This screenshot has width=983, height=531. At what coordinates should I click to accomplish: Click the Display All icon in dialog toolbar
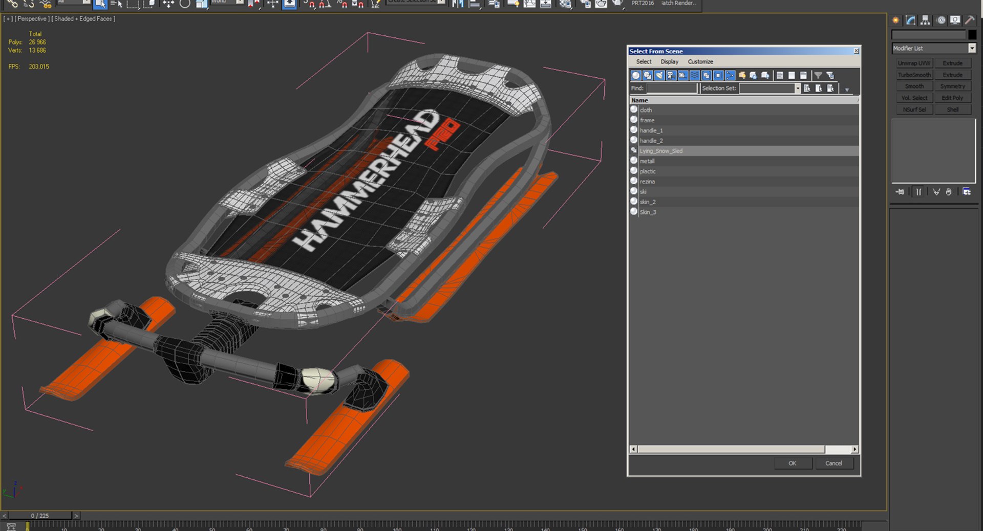(x=742, y=75)
